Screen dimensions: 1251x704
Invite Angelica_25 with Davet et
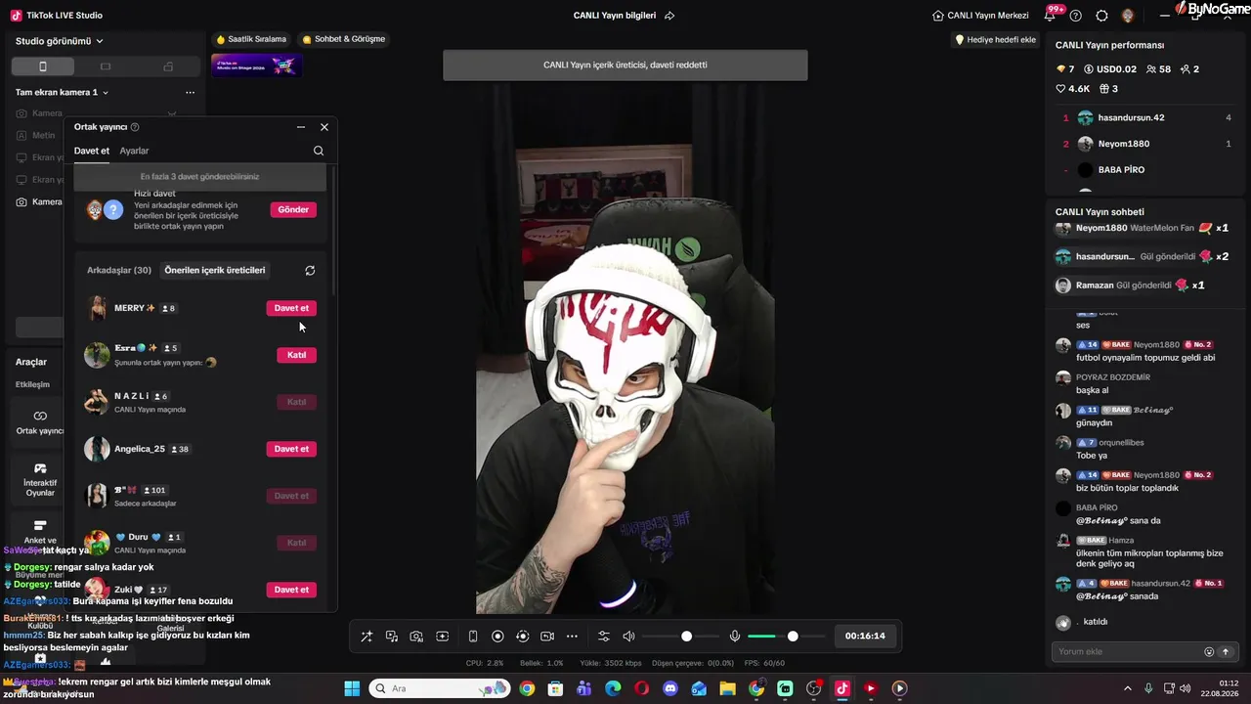(x=291, y=449)
